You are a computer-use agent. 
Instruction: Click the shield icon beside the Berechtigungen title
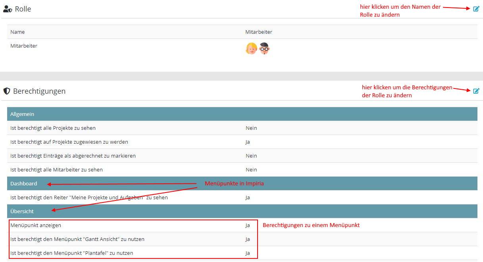(x=6, y=91)
